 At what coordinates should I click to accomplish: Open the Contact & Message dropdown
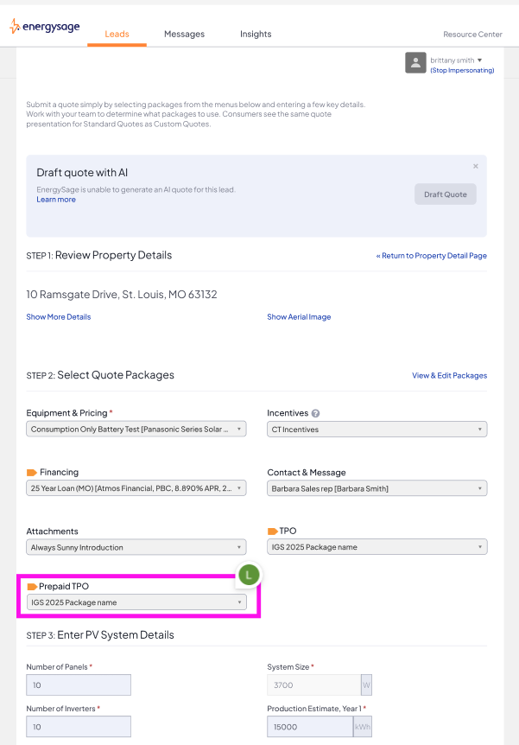click(377, 488)
